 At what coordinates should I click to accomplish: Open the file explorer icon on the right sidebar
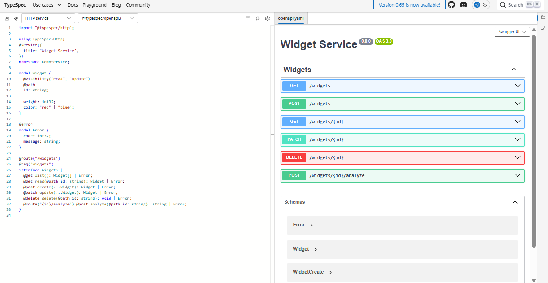[x=544, y=17]
